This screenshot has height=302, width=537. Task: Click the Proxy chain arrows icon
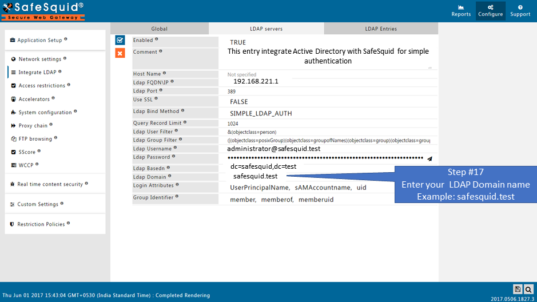point(13,126)
